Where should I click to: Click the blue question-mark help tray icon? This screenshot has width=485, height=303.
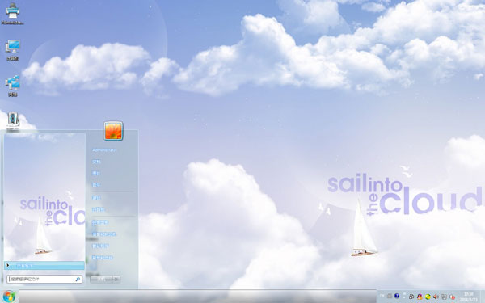(397, 296)
